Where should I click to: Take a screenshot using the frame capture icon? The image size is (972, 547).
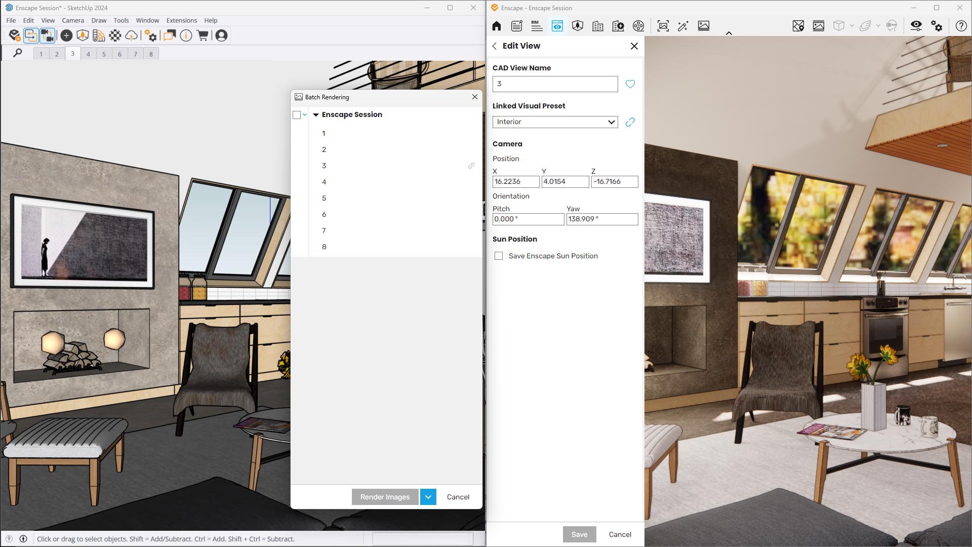(x=662, y=26)
